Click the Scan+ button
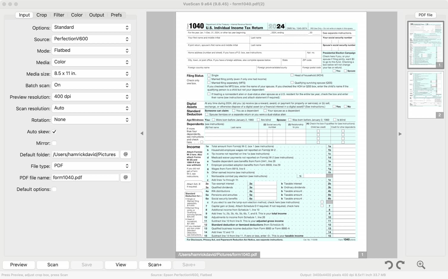 coord(155,265)
